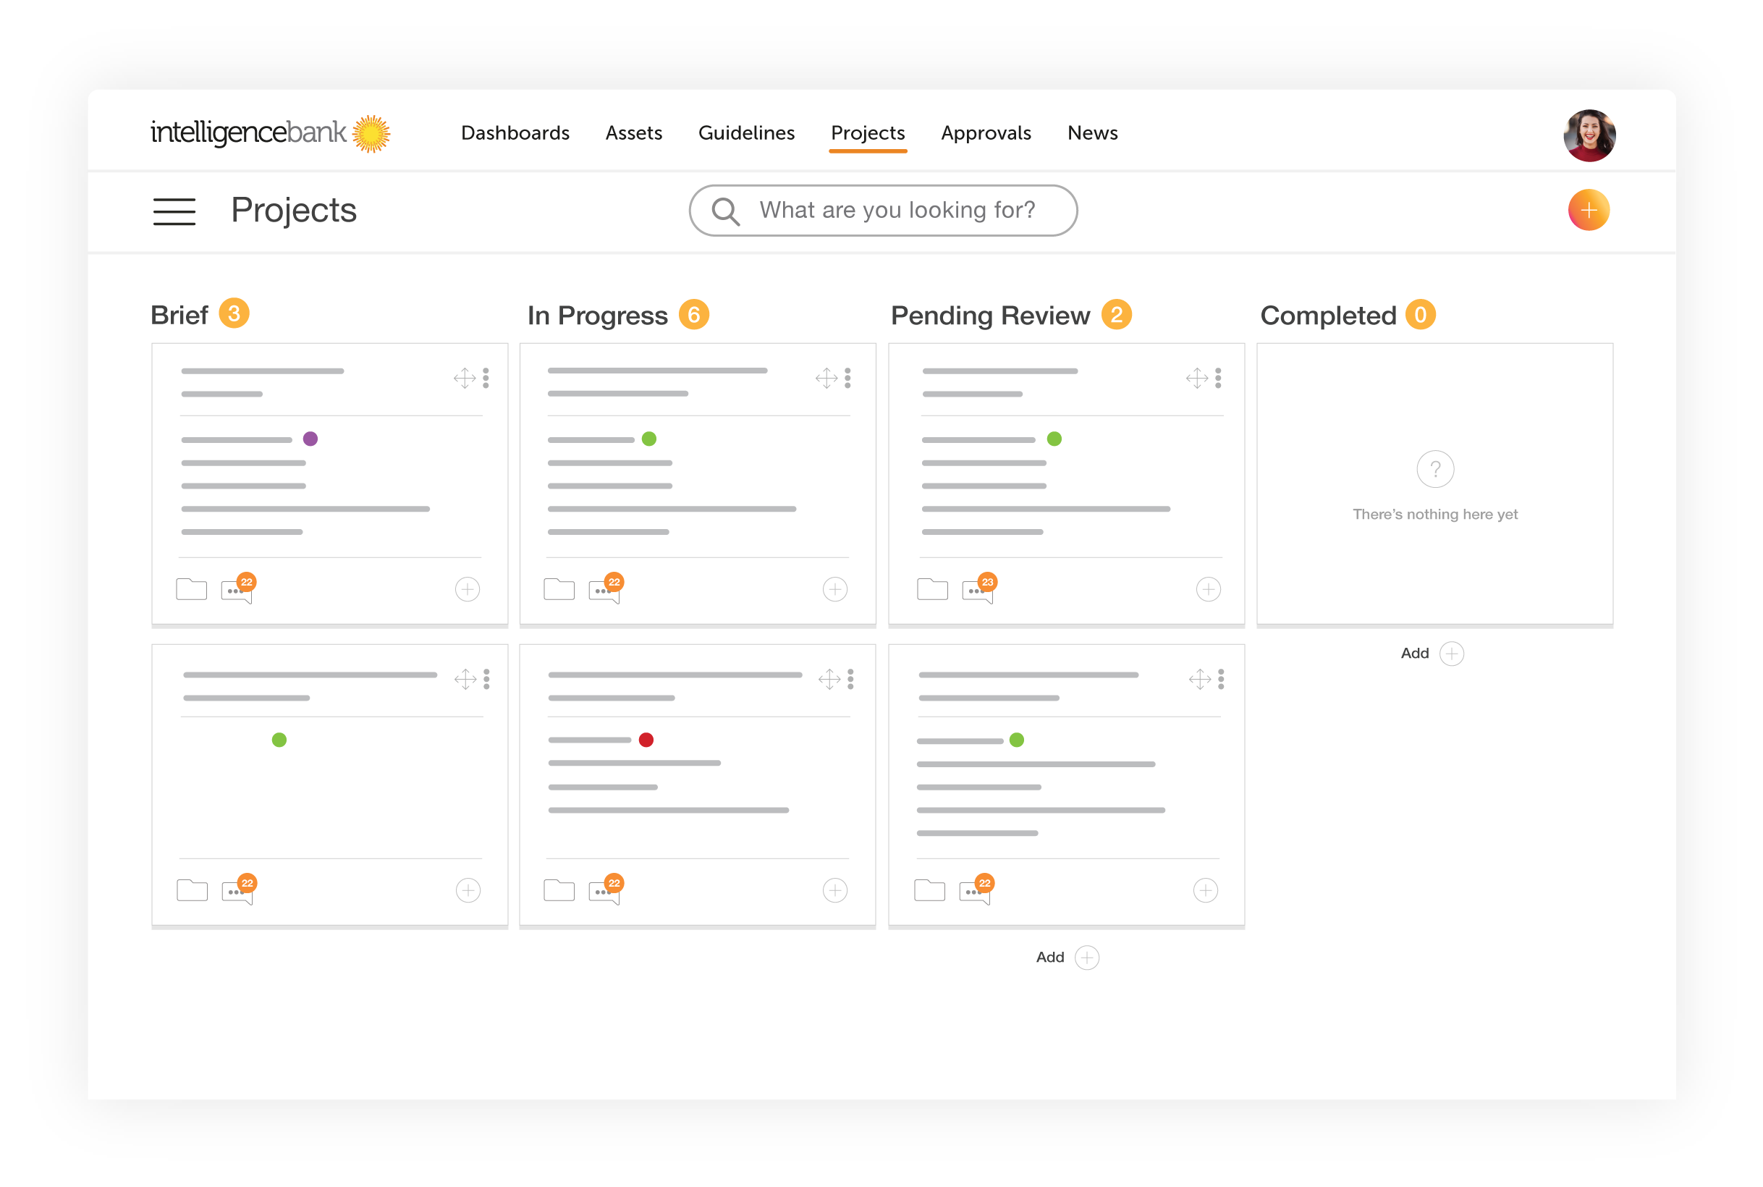Click the question mark icon in Completed
Screen dimensions: 1763x1187
(x=1434, y=469)
